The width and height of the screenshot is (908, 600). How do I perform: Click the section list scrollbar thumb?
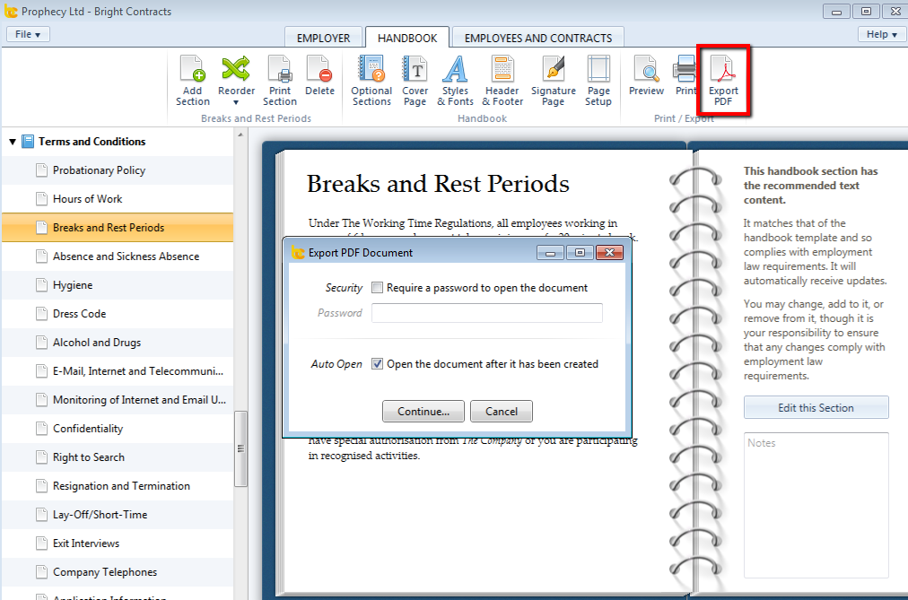240,449
